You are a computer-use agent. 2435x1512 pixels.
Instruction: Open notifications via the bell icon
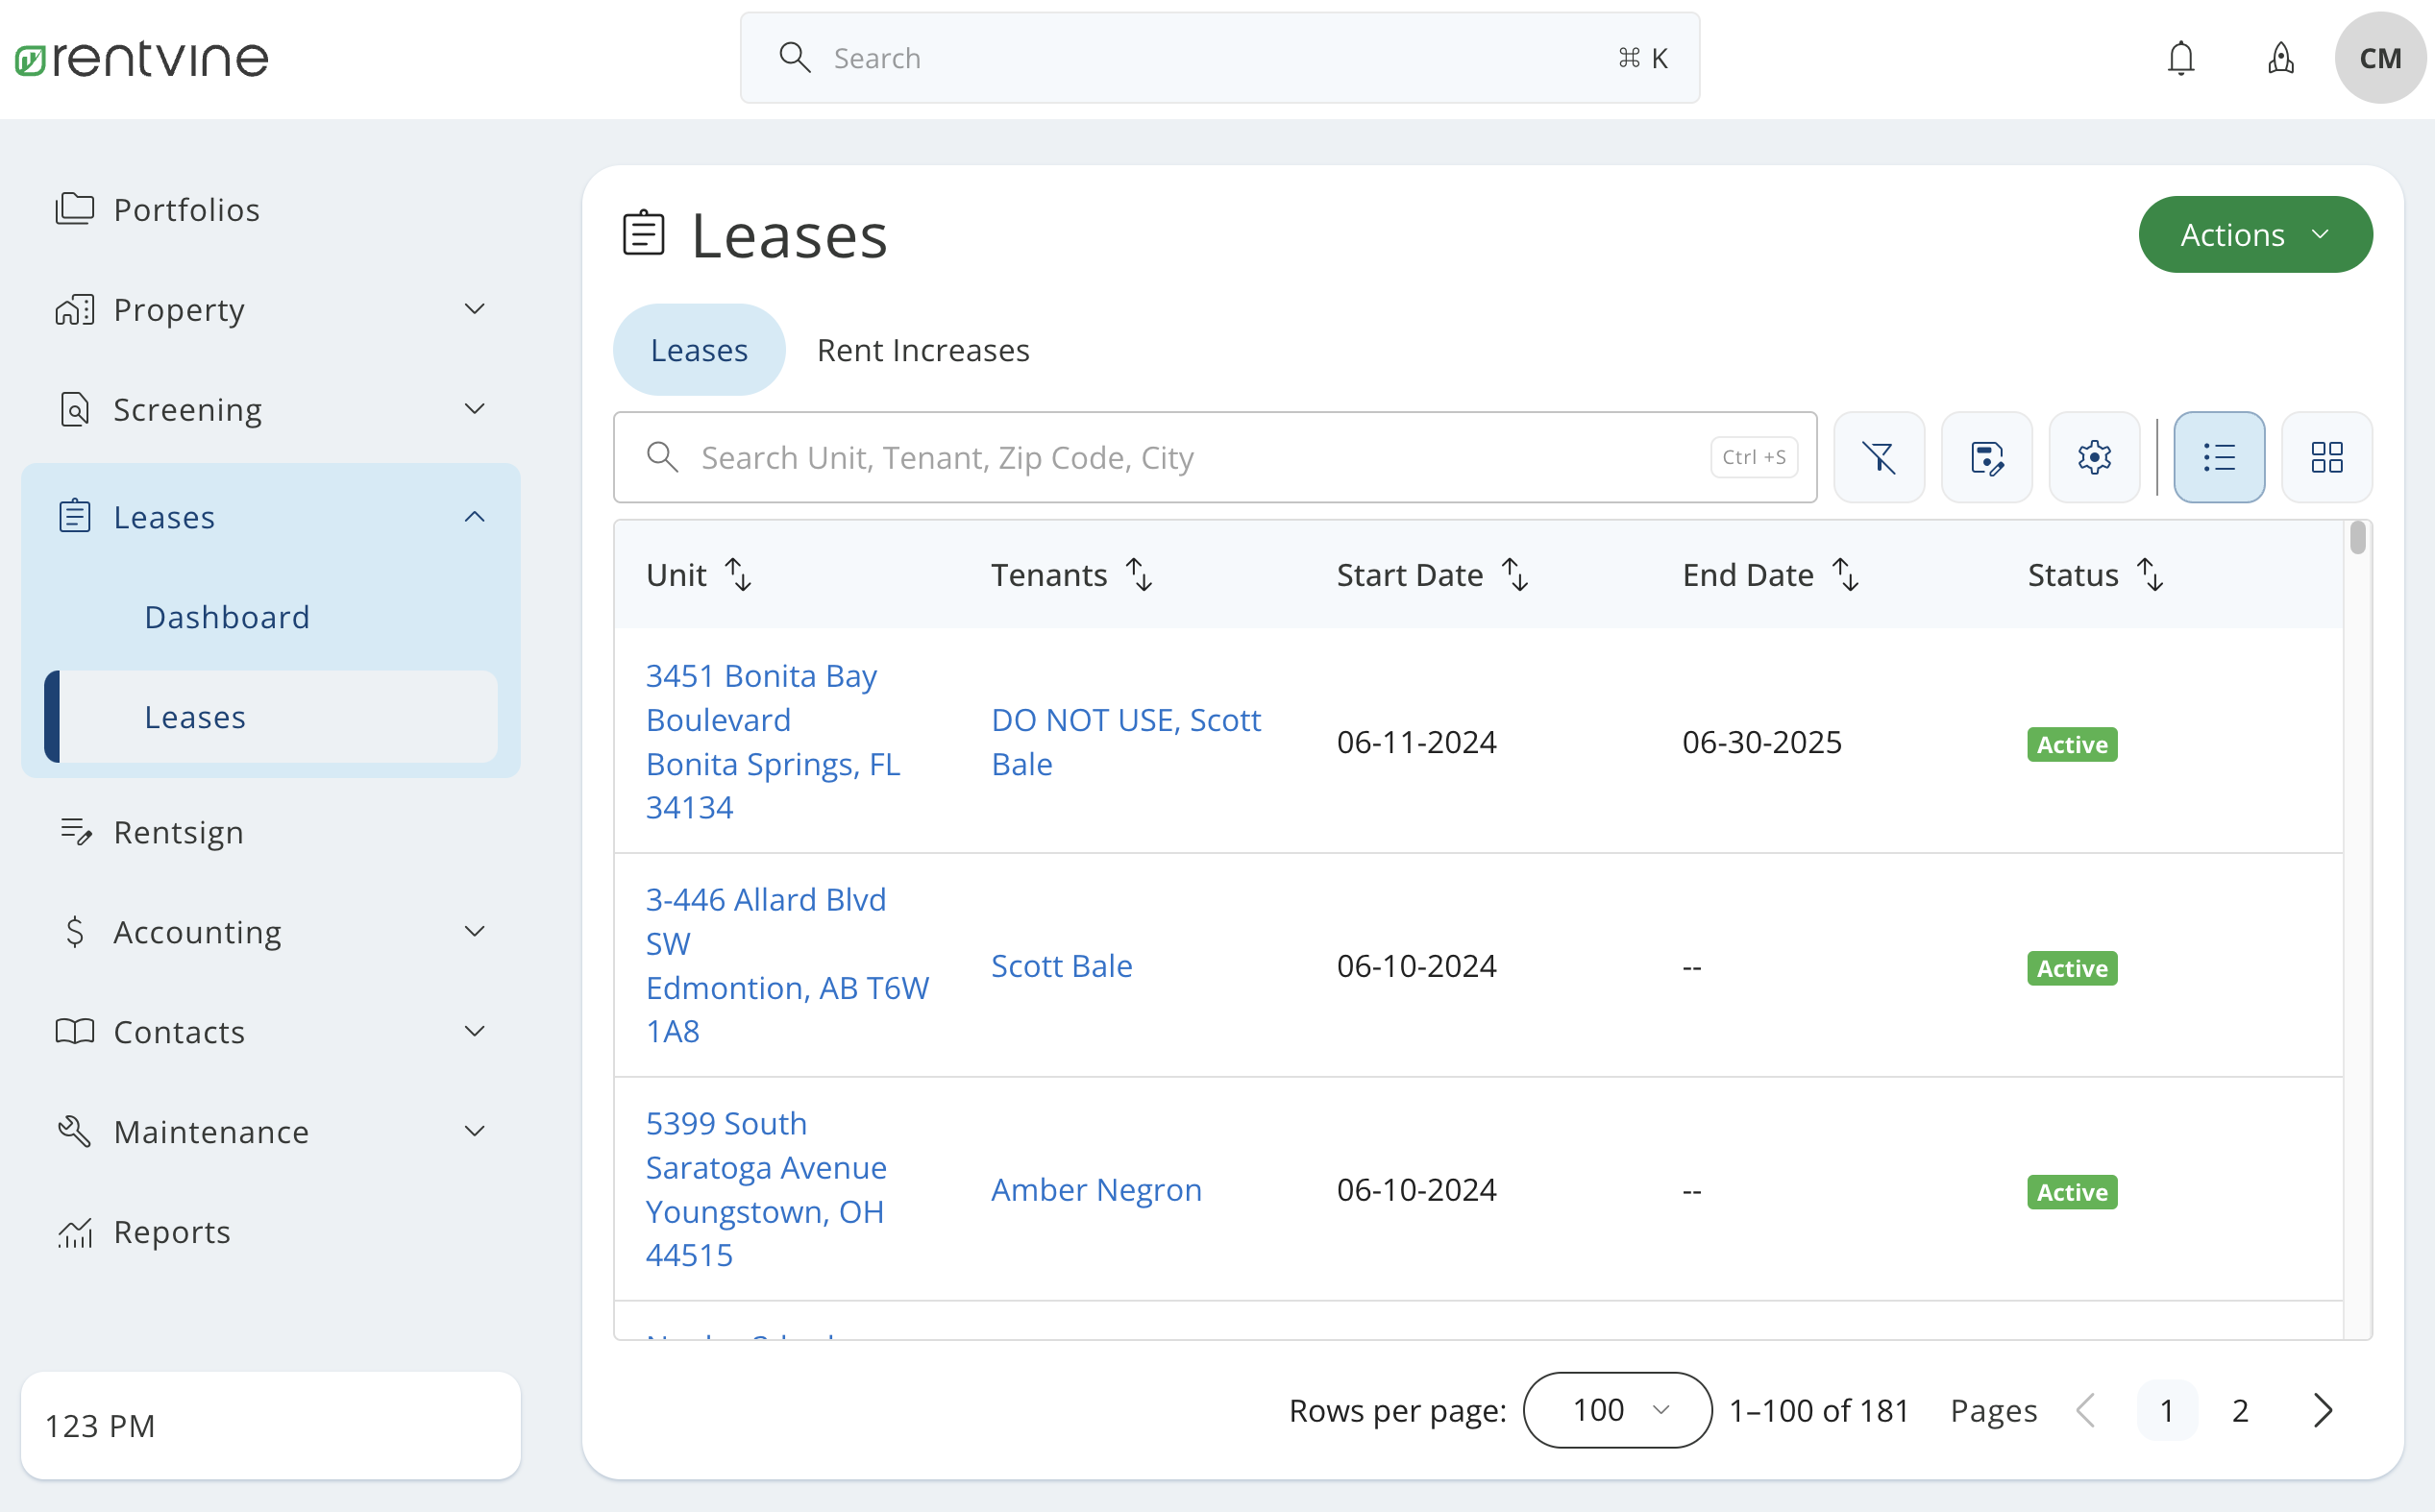(x=2181, y=57)
